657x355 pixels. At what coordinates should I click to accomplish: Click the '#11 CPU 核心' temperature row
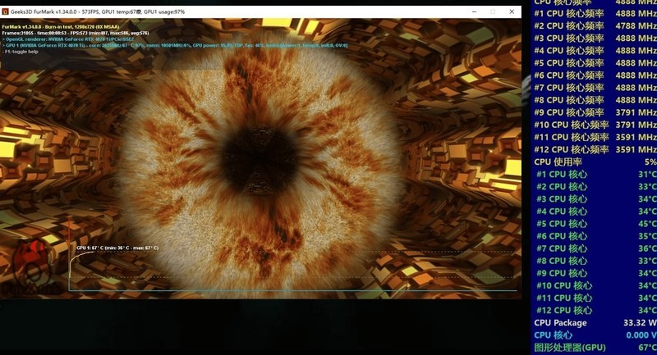click(x=595, y=298)
